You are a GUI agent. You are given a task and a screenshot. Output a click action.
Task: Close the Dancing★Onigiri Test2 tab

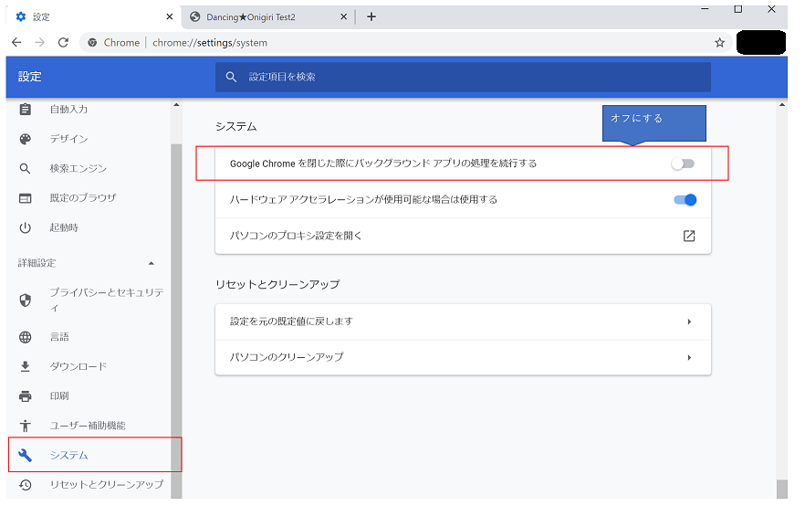tap(343, 17)
